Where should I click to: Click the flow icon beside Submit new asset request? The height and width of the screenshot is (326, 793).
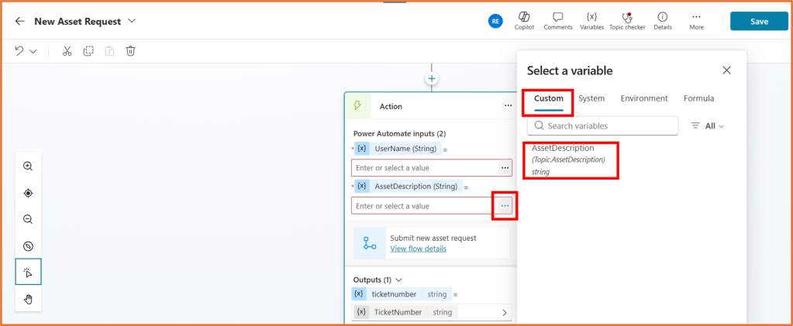(370, 243)
